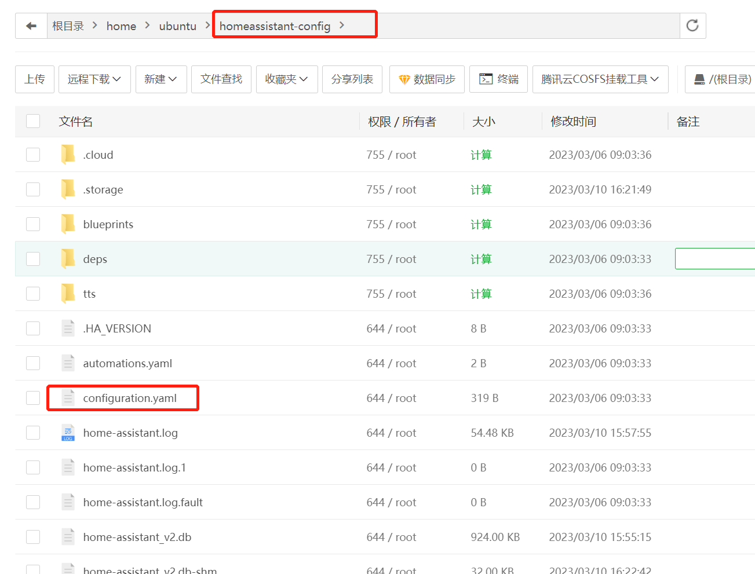The width and height of the screenshot is (755, 574).
Task: Click 分享列表 in the toolbar
Action: (352, 79)
